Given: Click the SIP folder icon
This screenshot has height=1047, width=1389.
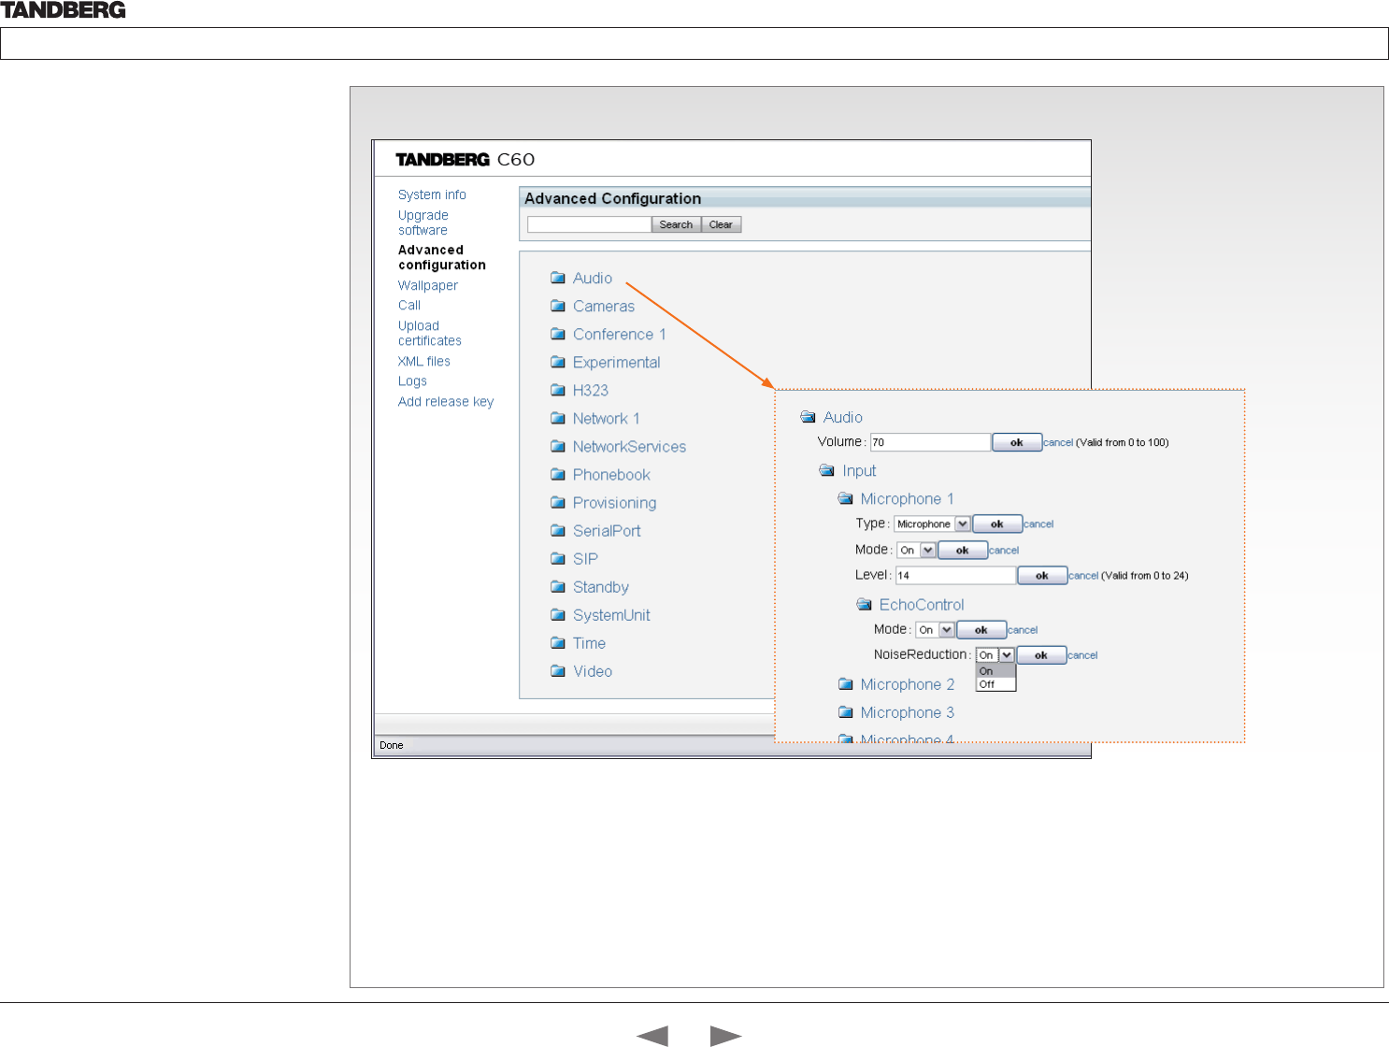Looking at the screenshot, I should click(x=558, y=558).
